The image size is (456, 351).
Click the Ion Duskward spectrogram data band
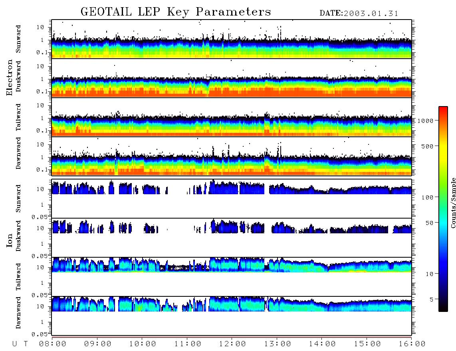pyautogui.click(x=232, y=227)
